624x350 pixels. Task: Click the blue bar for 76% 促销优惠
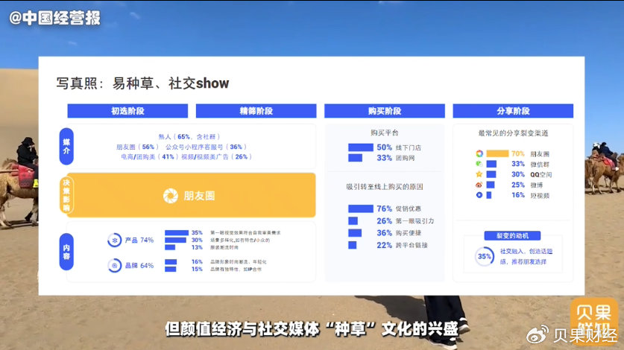pyautogui.click(x=361, y=209)
